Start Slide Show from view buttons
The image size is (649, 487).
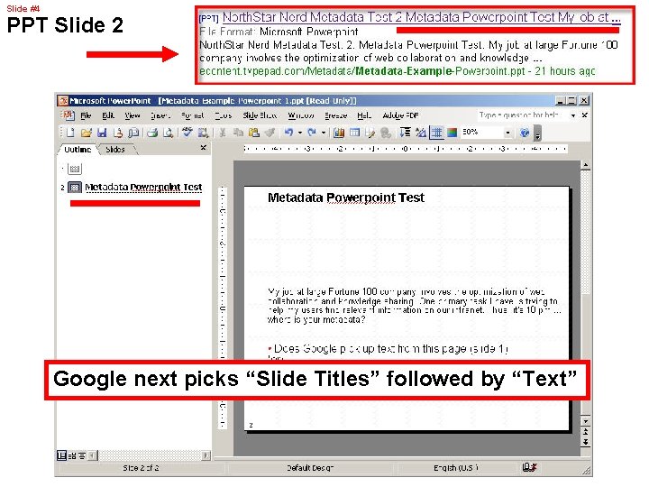point(82,455)
